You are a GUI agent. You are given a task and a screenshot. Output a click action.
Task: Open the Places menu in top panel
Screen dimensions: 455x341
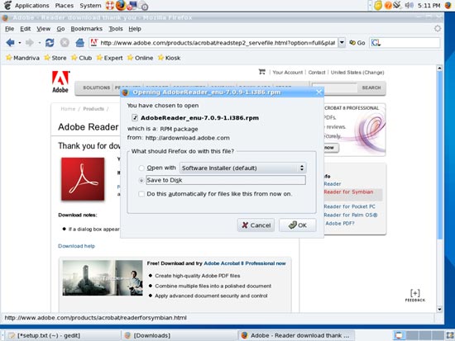point(65,6)
